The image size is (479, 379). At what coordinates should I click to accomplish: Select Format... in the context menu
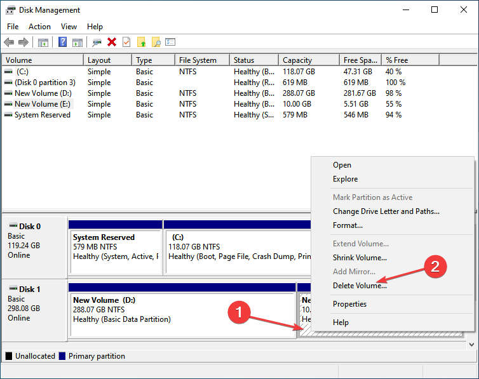pyautogui.click(x=347, y=225)
